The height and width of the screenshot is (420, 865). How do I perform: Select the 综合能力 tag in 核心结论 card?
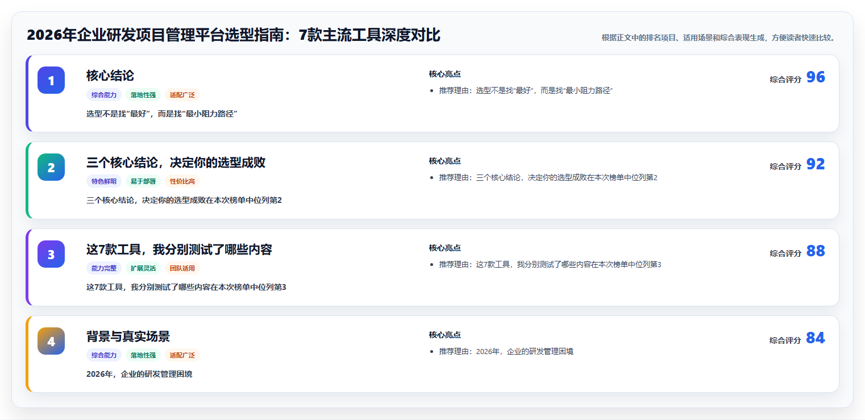click(104, 95)
